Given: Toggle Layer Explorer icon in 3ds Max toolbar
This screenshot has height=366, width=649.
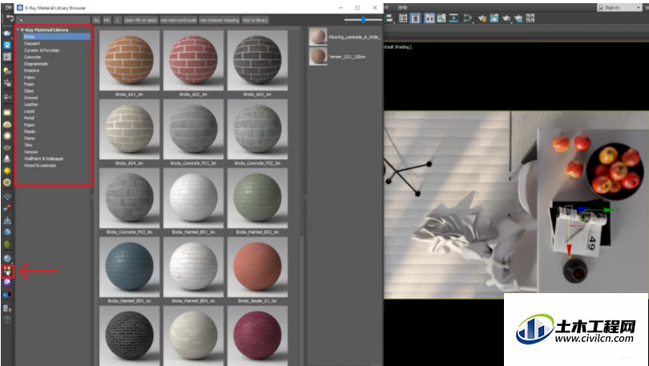Looking at the screenshot, I should point(415,18).
